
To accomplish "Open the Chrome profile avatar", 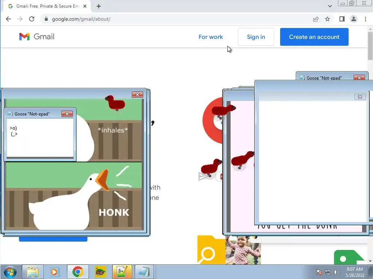I will click(353, 19).
